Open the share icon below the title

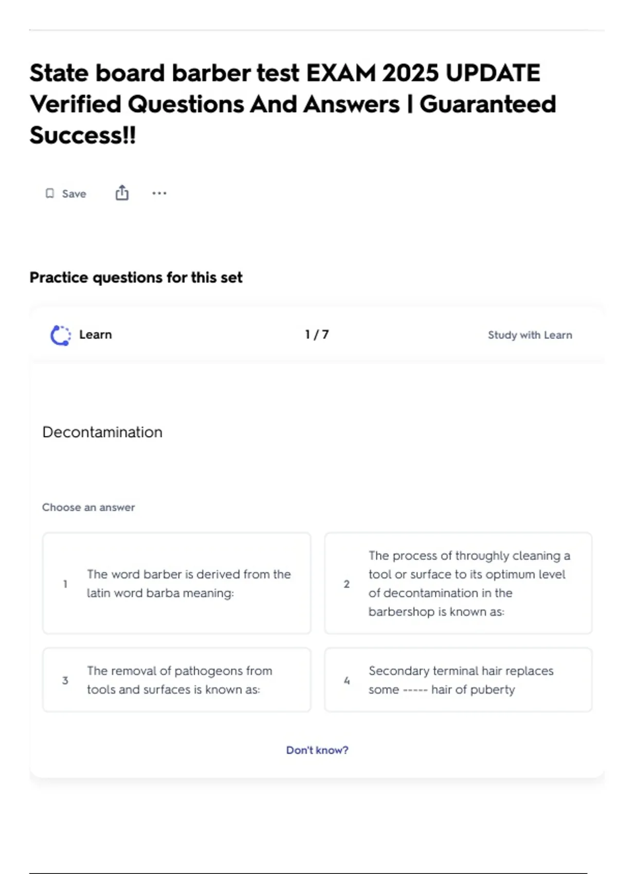pyautogui.click(x=122, y=193)
